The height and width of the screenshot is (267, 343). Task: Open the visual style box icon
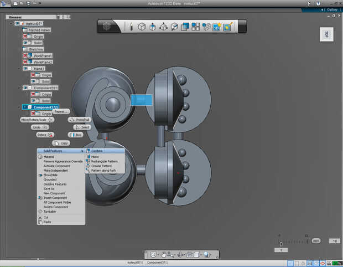coord(196,254)
